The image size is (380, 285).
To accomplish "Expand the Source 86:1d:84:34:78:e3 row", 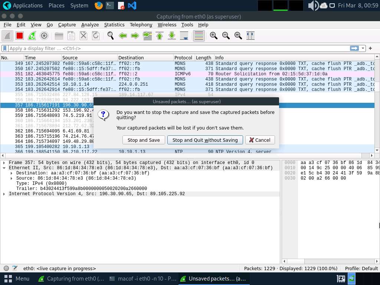I will (x=12, y=178).
